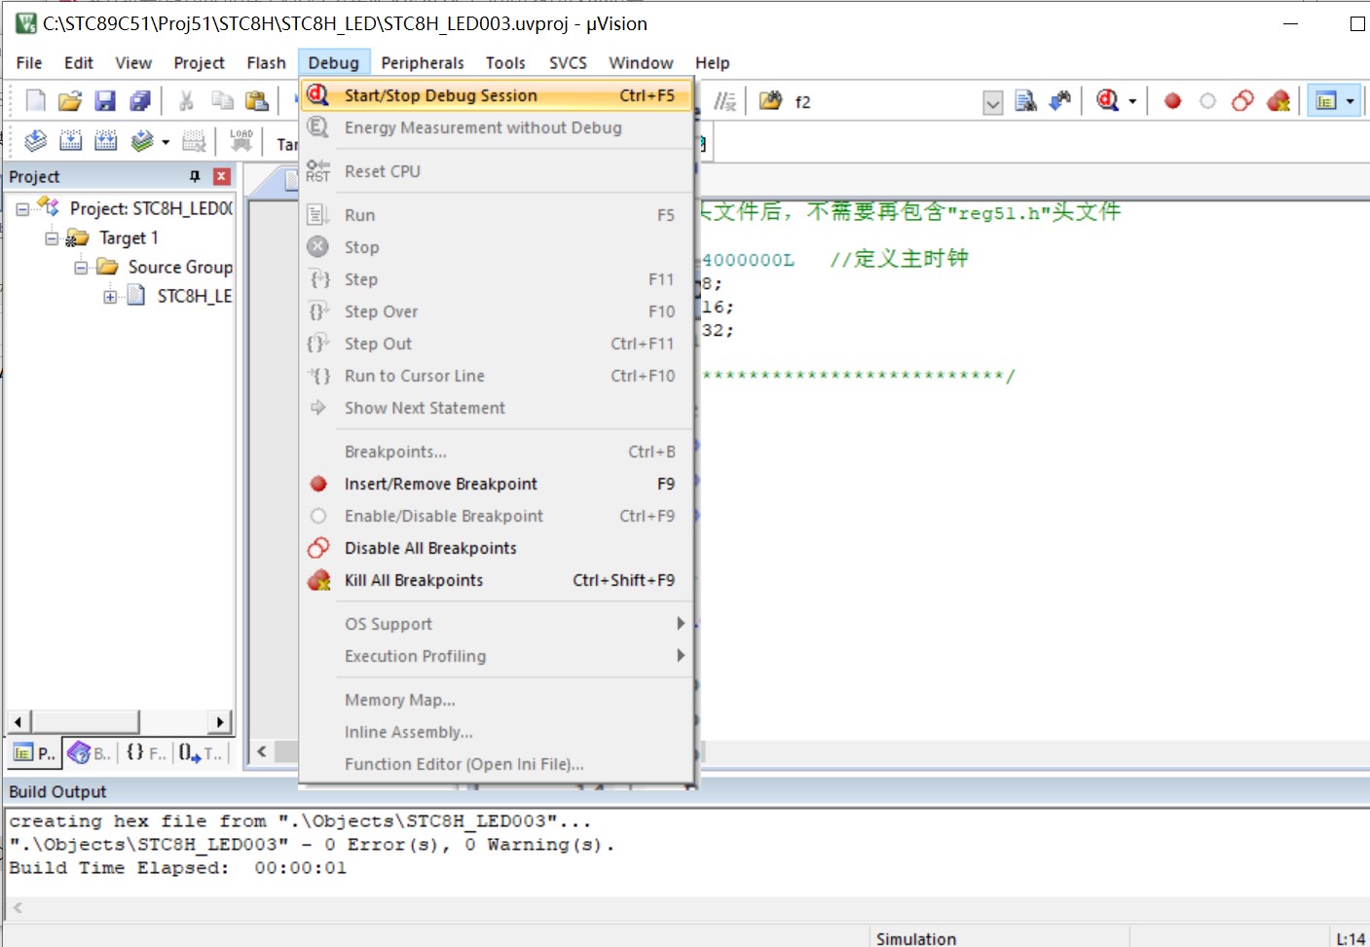This screenshot has width=1370, height=947.
Task: Start debug session from toolbar icon
Action: pos(1107,100)
